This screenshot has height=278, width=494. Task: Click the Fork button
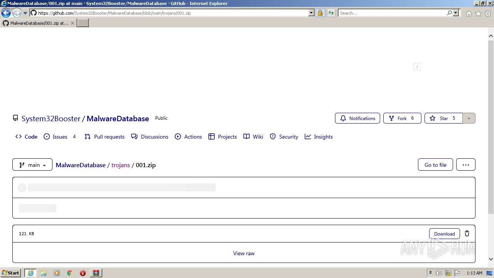point(402,118)
